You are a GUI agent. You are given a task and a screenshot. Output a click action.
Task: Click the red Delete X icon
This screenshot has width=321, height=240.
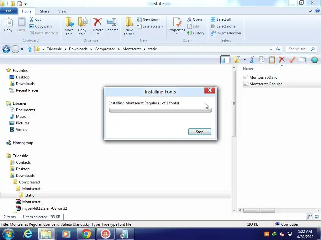tap(98, 22)
